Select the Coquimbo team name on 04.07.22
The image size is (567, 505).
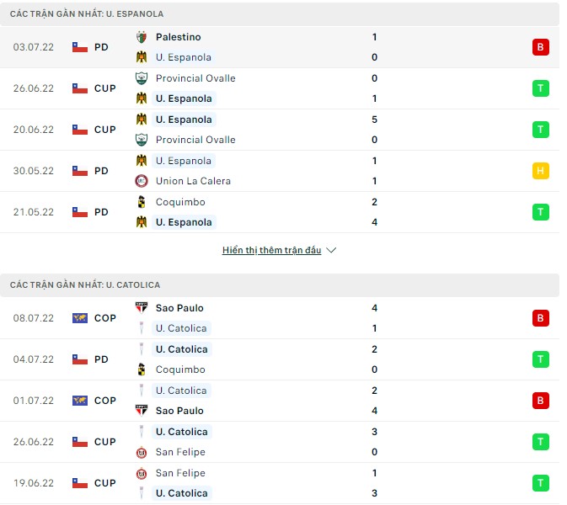click(180, 369)
